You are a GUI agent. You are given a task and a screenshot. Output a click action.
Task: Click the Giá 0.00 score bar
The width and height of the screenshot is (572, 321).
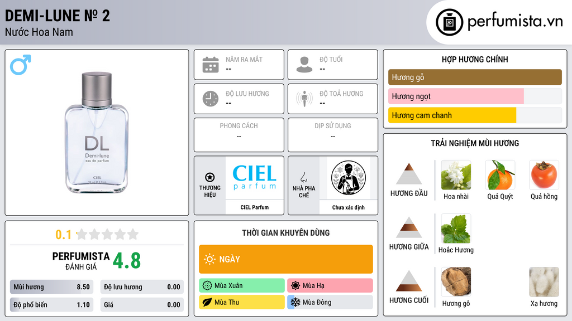142,305
